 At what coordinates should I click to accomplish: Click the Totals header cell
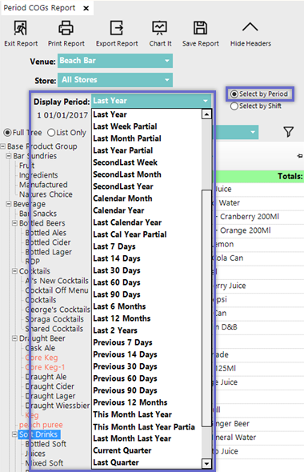pos(259,176)
